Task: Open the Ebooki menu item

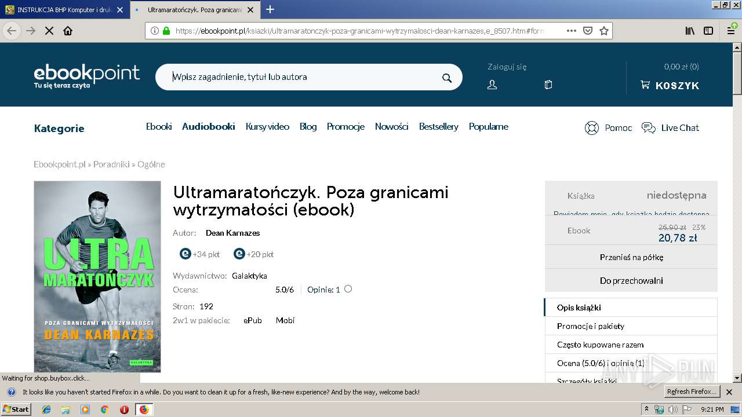Action: [159, 126]
